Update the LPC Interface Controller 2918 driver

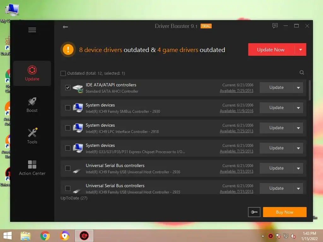point(276,128)
